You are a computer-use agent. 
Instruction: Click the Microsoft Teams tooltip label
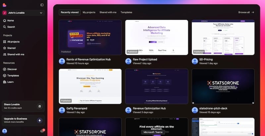[153, 132]
